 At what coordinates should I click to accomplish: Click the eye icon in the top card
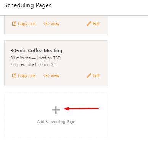point(47,24)
